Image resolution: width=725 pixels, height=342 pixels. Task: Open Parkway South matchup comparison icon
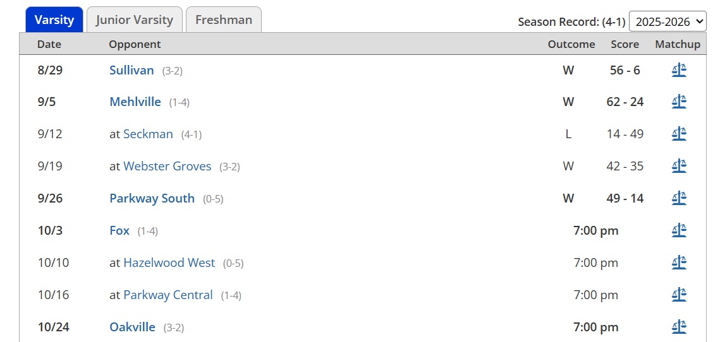point(679,198)
